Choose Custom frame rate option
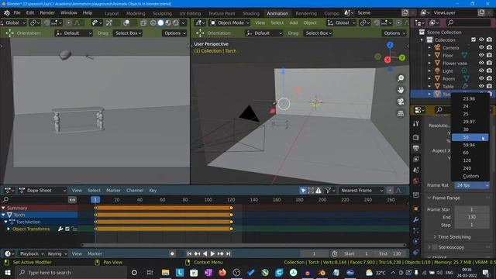The height and width of the screenshot is (279, 496). pos(470,176)
